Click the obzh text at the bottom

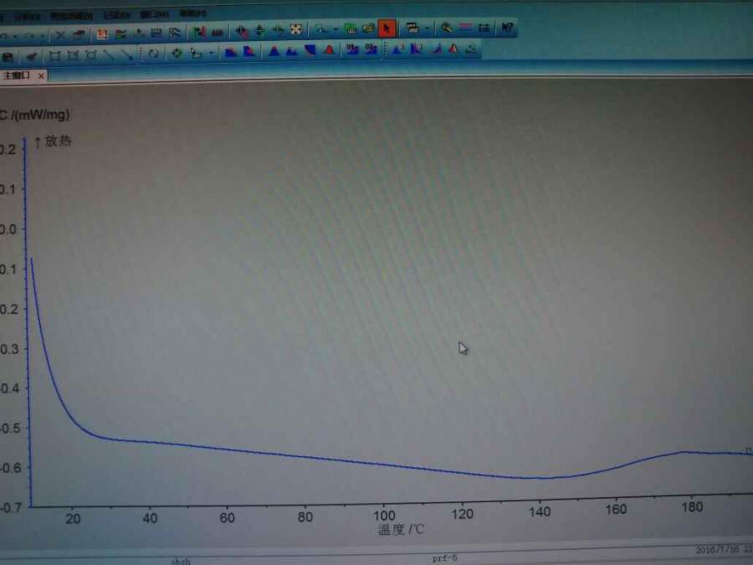181,561
